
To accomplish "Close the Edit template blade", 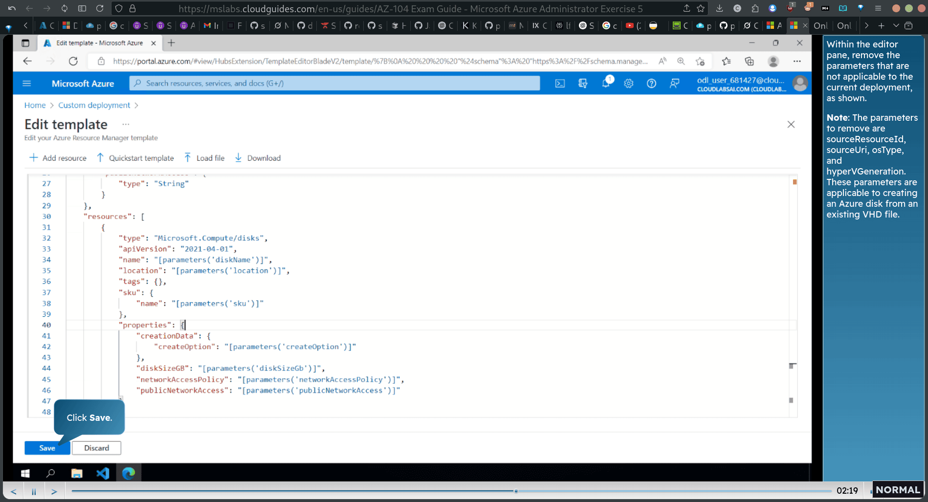I will tap(791, 125).
